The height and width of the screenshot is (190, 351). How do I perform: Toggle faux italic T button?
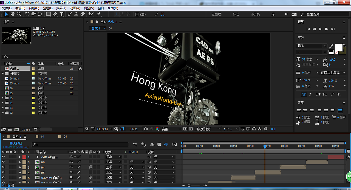[x=310, y=94]
